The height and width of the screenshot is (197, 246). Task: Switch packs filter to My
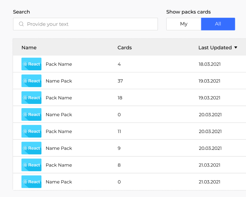click(x=183, y=24)
